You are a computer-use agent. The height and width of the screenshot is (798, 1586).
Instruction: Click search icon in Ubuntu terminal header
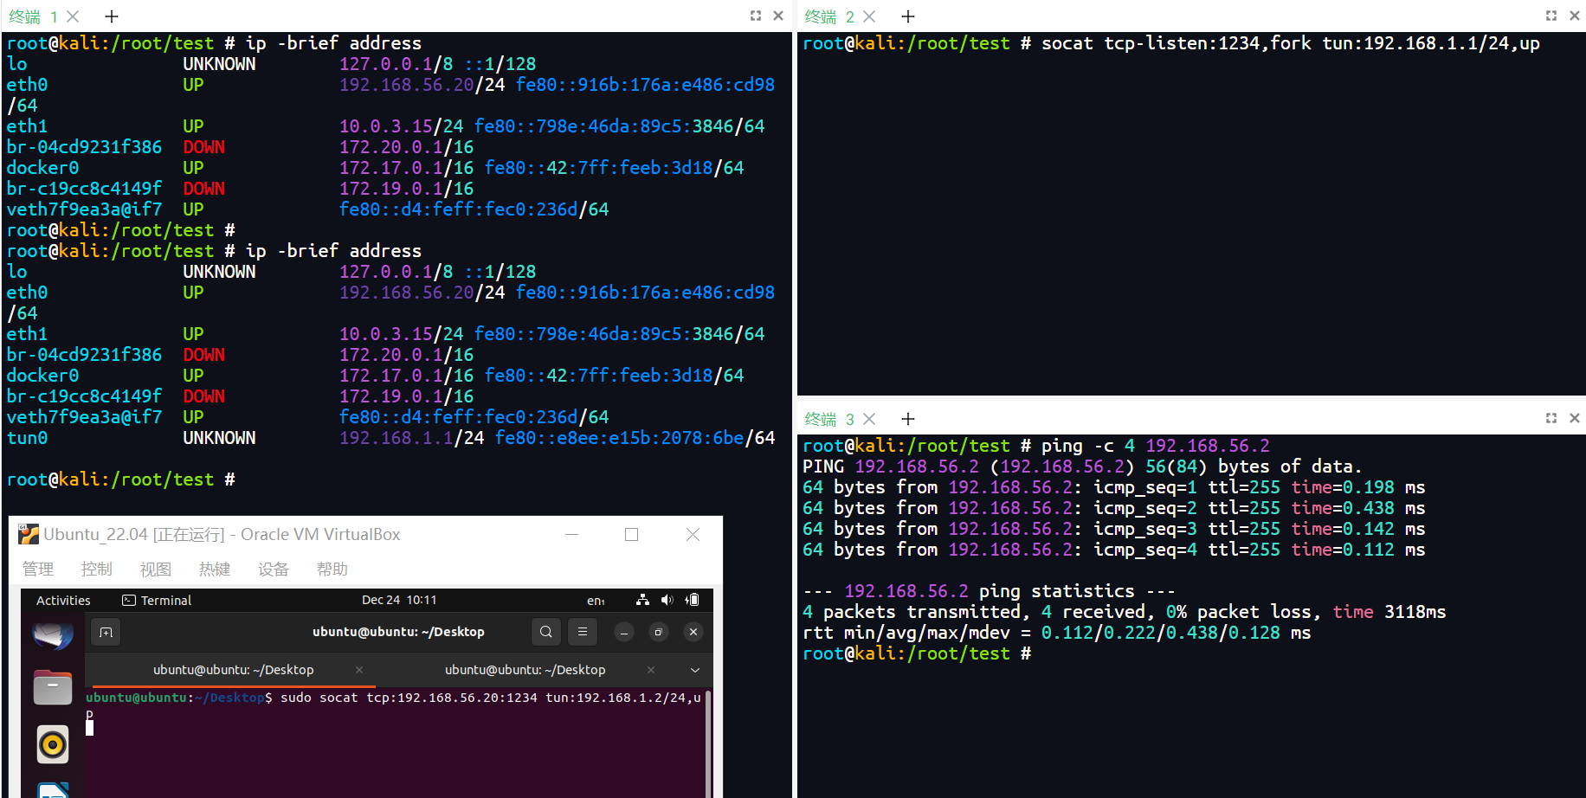click(546, 632)
